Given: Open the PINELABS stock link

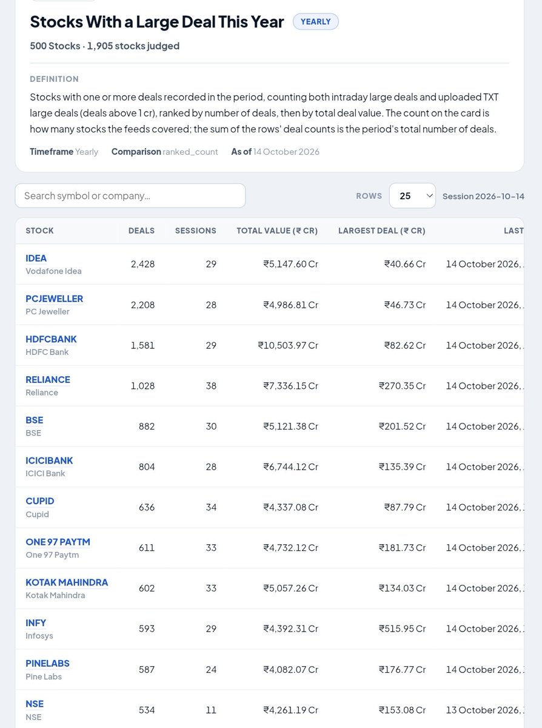Looking at the screenshot, I should [48, 664].
